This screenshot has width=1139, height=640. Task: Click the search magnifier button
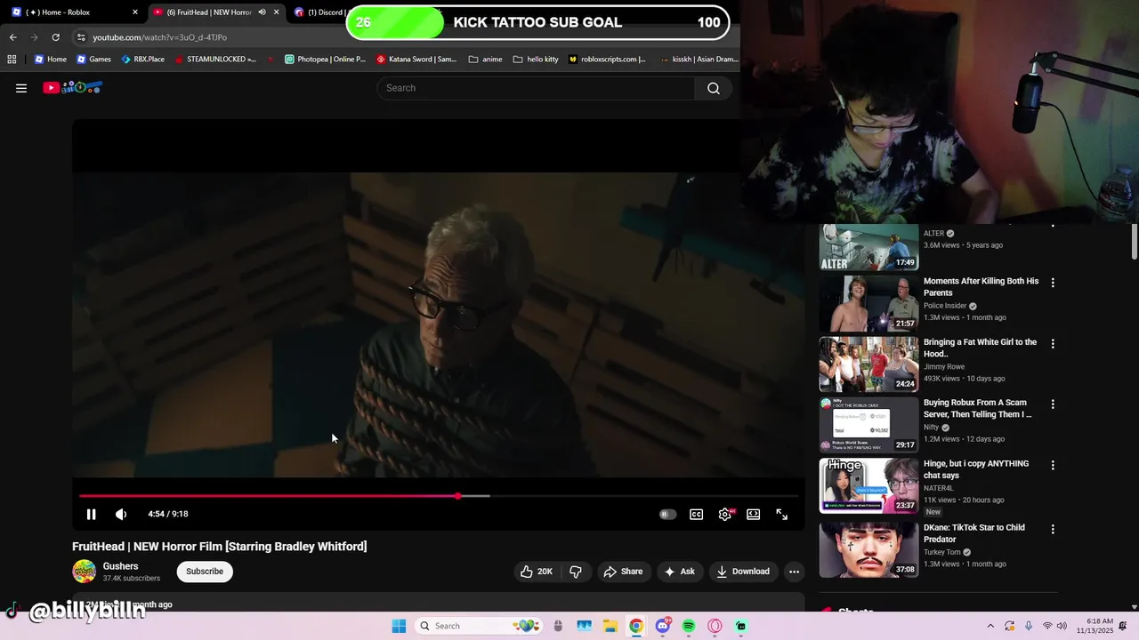pos(714,88)
